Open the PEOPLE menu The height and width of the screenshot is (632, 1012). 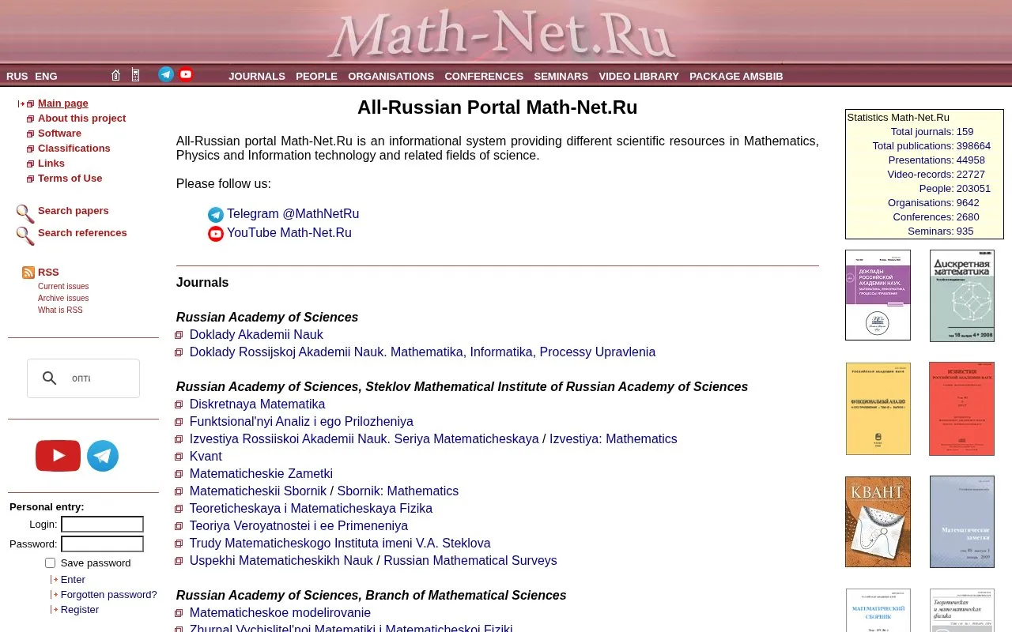point(316,76)
